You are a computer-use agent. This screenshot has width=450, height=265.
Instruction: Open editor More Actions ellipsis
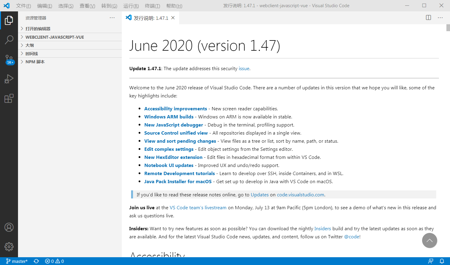(440, 18)
